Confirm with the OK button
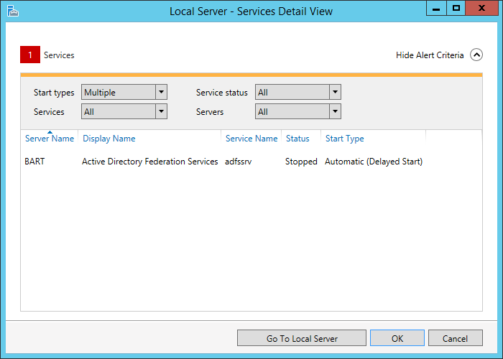Screen dimensions: 503x359 coord(397,338)
